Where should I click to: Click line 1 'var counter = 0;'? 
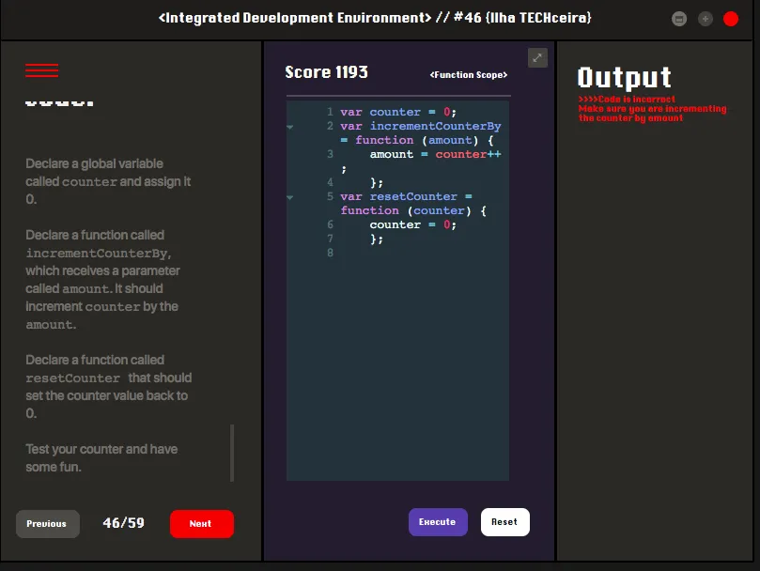[398, 112]
